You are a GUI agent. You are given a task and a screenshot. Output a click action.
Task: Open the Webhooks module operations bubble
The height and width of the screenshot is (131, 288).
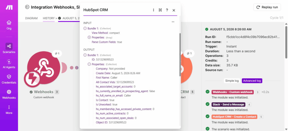click(x=57, y=53)
